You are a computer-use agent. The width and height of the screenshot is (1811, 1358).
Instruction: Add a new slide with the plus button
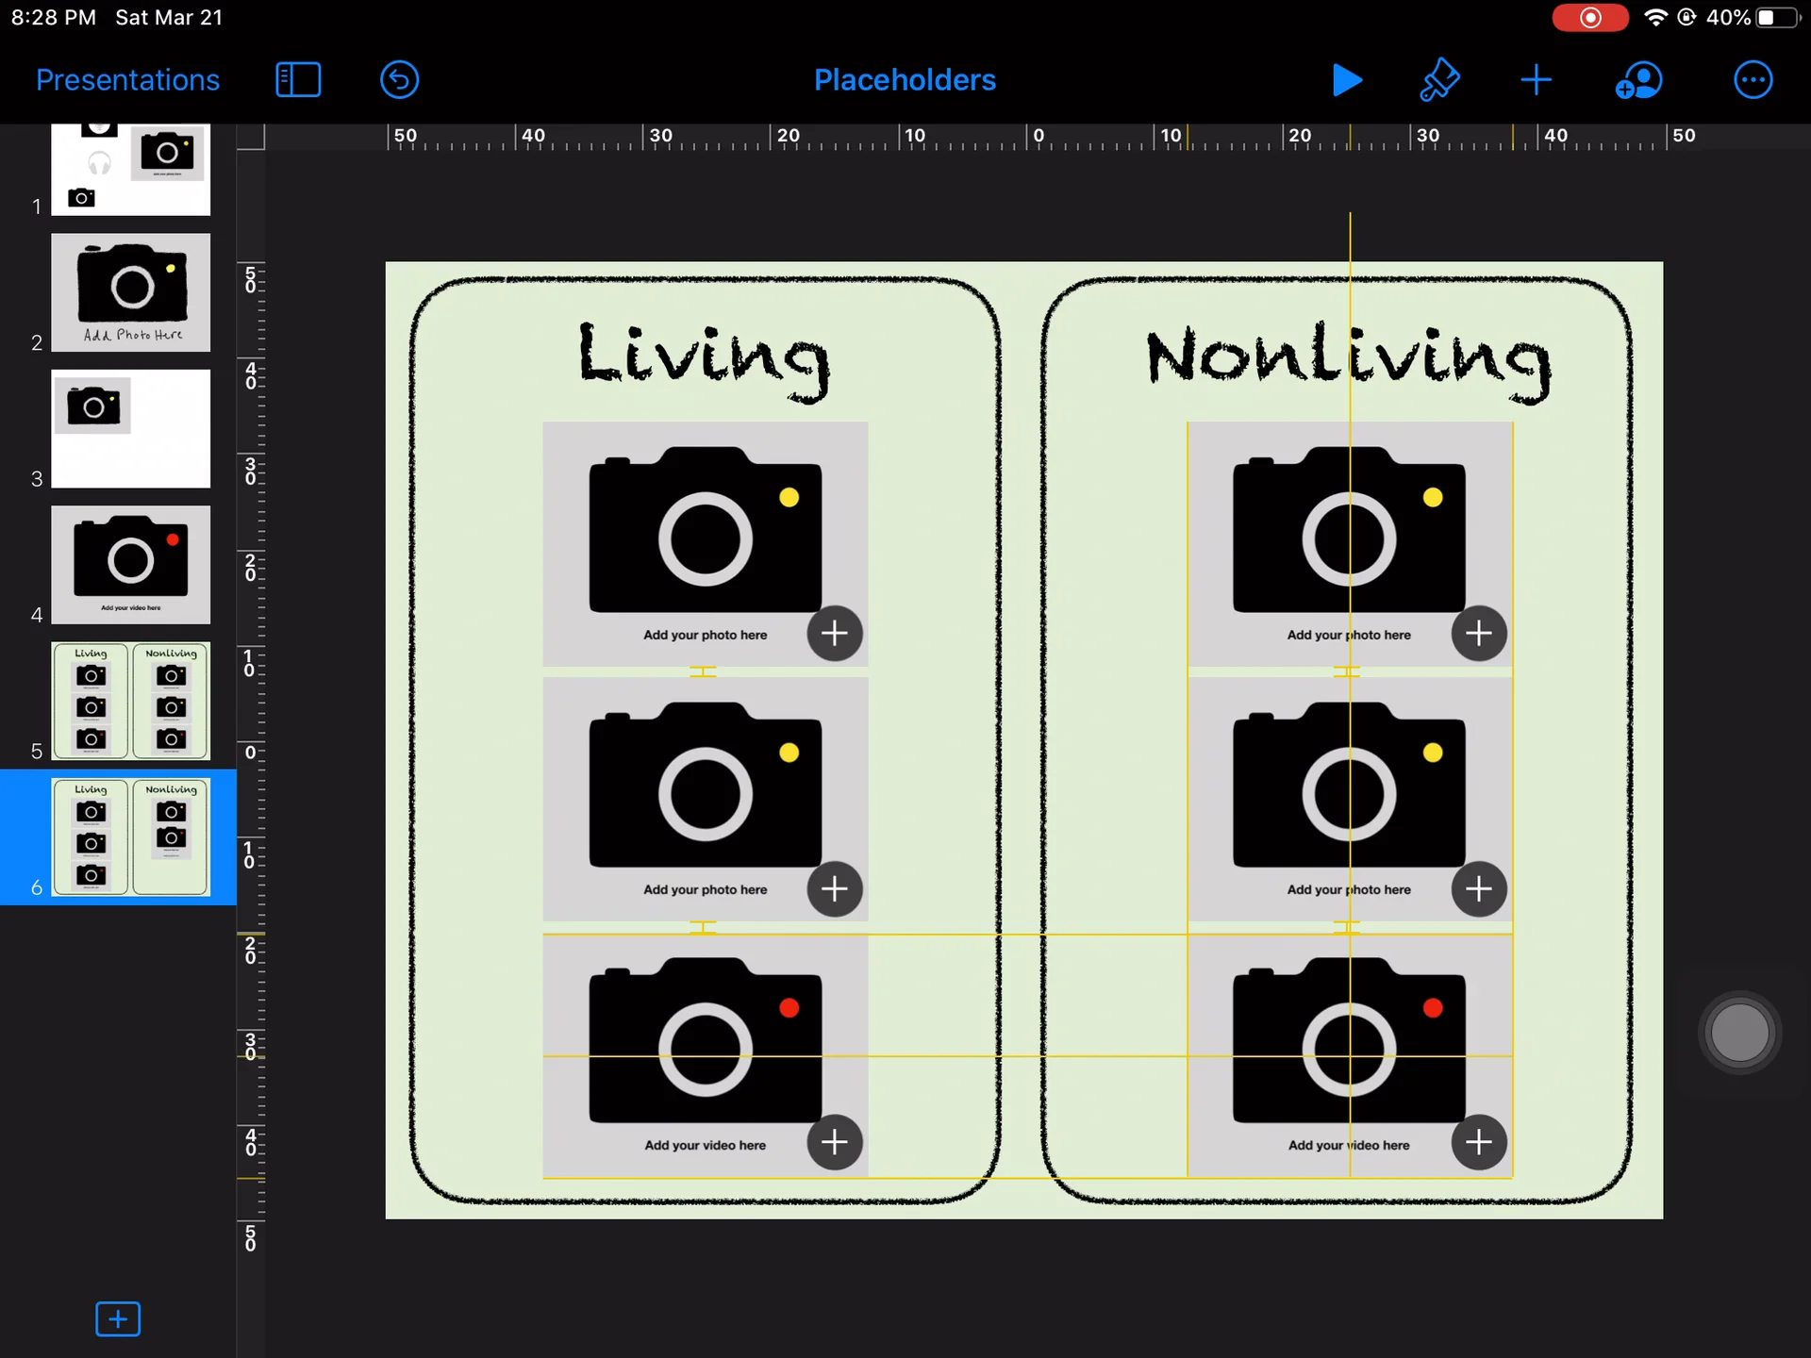[117, 1318]
